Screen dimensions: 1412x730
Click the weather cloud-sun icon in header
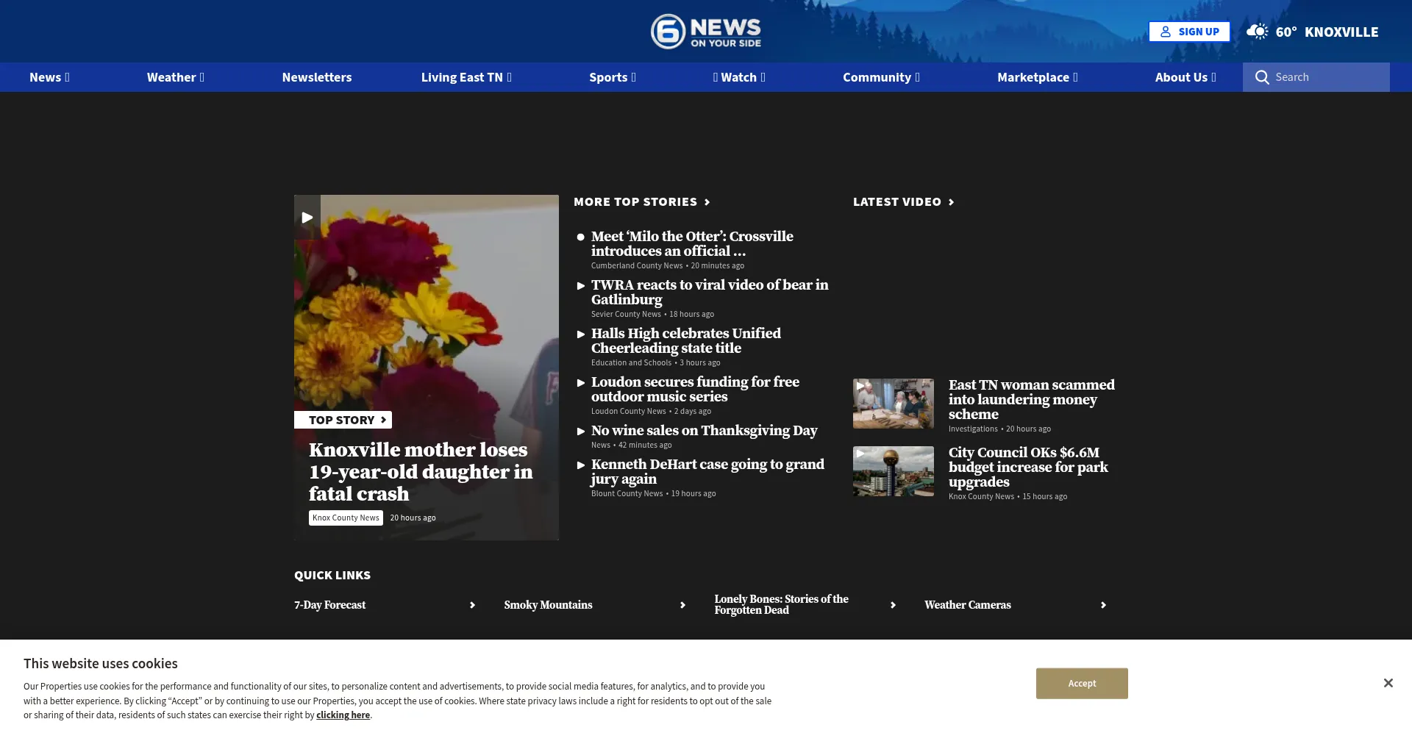pos(1257,32)
